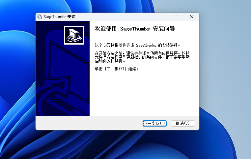Image resolution: width=251 pixels, height=159 pixels.
Task: Close the SageThumbs 安装 window
Action: [x=192, y=17]
